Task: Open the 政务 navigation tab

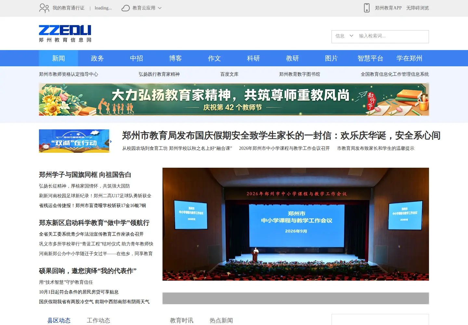Action: (97, 58)
